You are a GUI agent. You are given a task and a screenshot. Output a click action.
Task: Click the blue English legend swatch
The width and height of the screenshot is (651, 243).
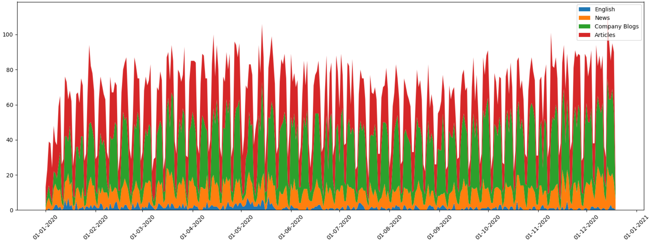[584, 9]
